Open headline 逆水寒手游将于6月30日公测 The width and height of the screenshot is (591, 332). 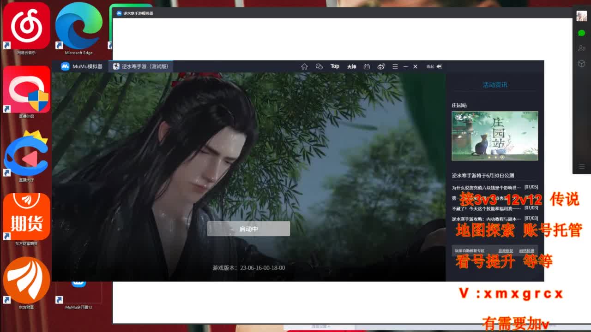coord(482,176)
